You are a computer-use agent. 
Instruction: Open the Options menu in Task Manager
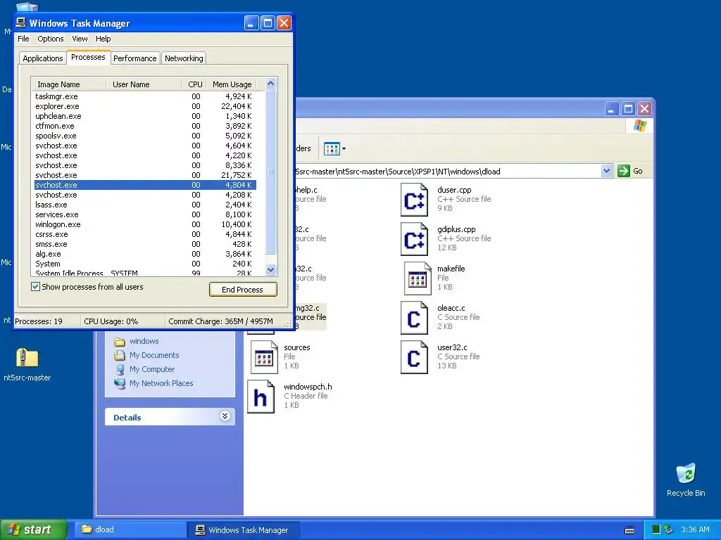[x=51, y=39]
